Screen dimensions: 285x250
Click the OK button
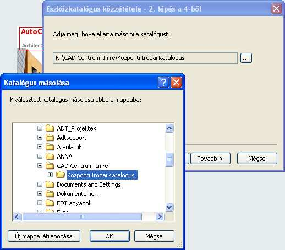109,236
